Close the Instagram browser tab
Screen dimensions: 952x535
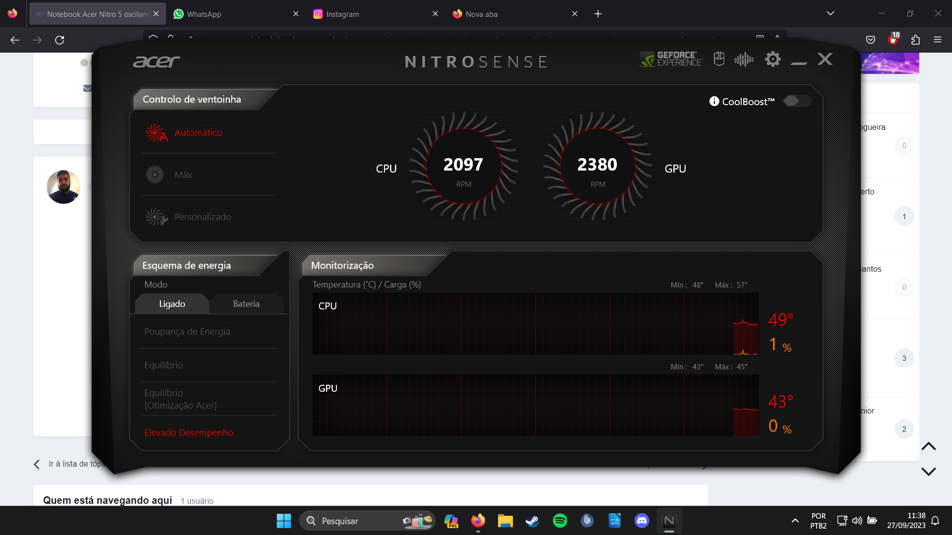(435, 14)
